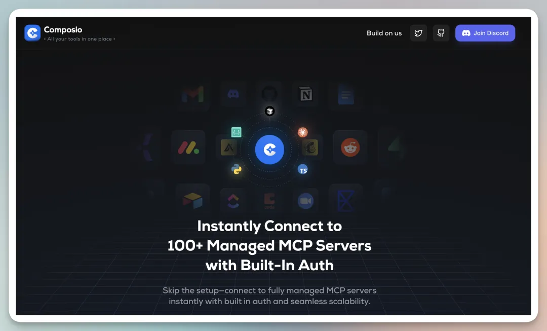Select the blue hourglass-shaped app icon
Viewport: 547px width, 331px height.
coord(346,201)
